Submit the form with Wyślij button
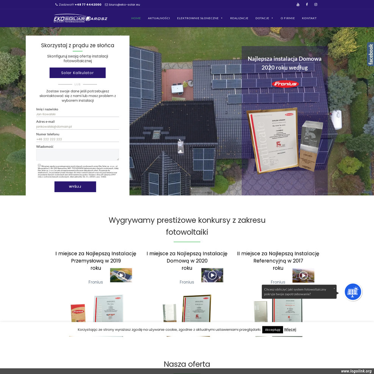 point(75,187)
